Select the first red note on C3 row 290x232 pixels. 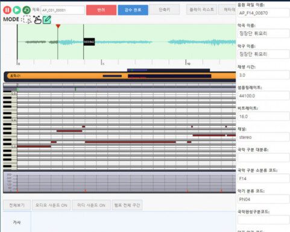point(34,146)
